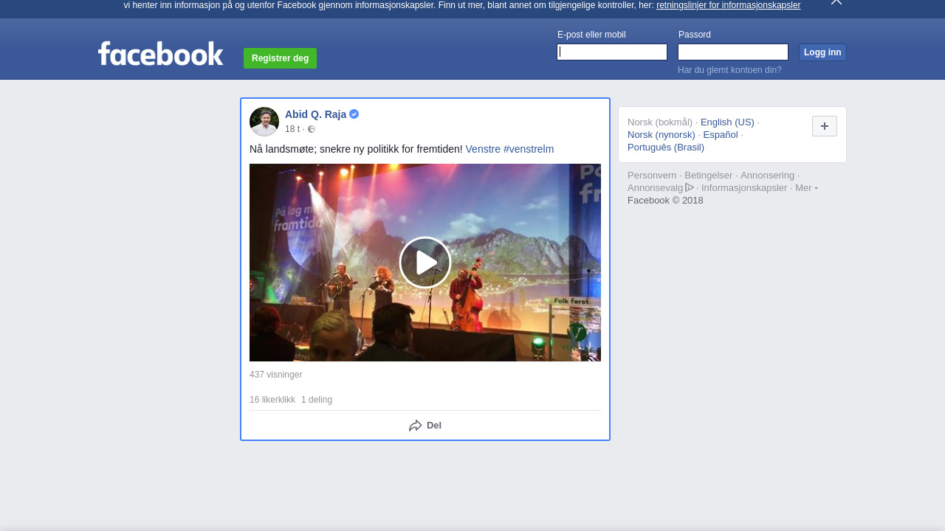View the 1 deling shares

click(317, 400)
